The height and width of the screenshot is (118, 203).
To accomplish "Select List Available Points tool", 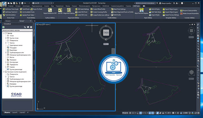I will (x=27, y=12).
